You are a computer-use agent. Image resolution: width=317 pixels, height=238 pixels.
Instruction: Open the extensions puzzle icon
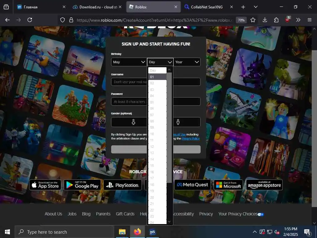[x=276, y=20]
